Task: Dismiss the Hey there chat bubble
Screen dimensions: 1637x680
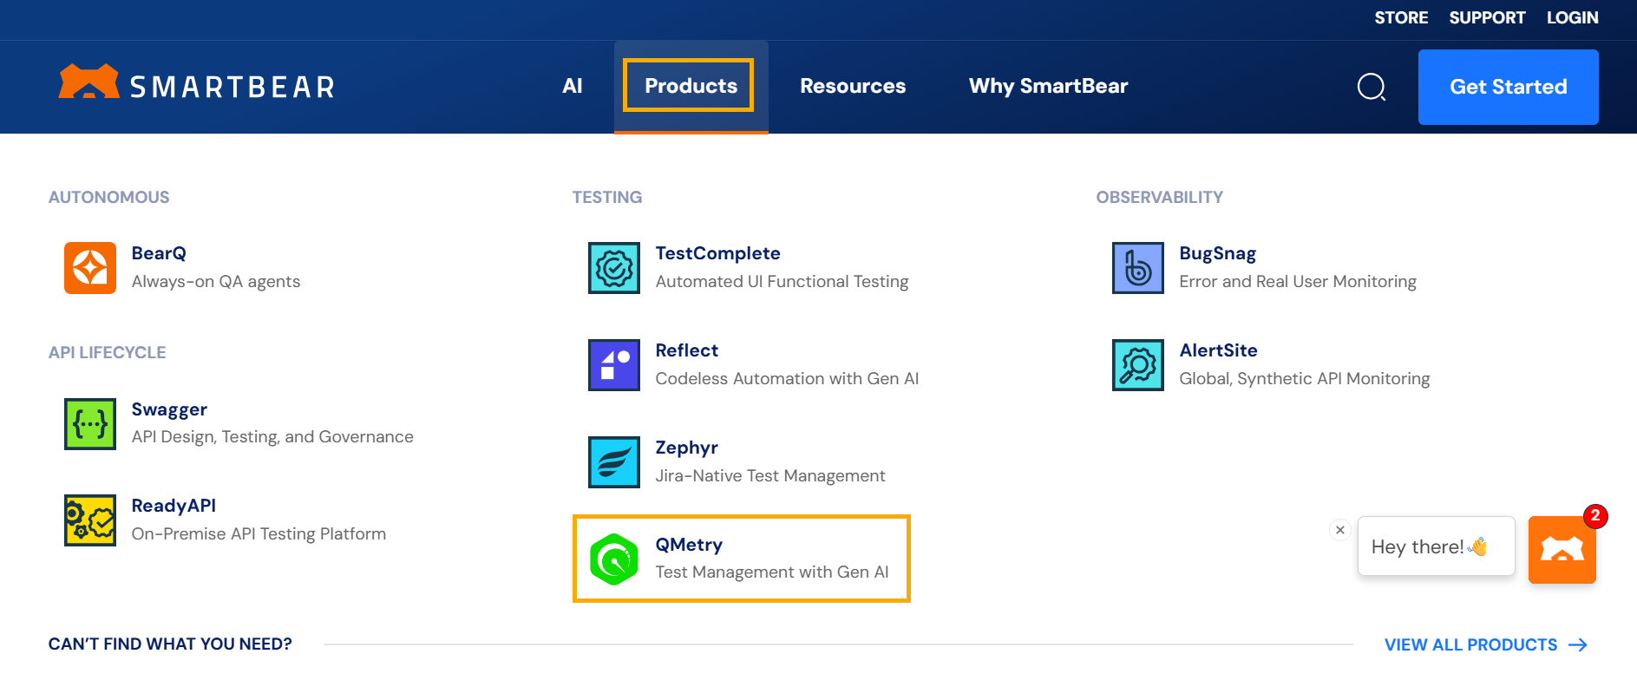Action: tap(1340, 530)
